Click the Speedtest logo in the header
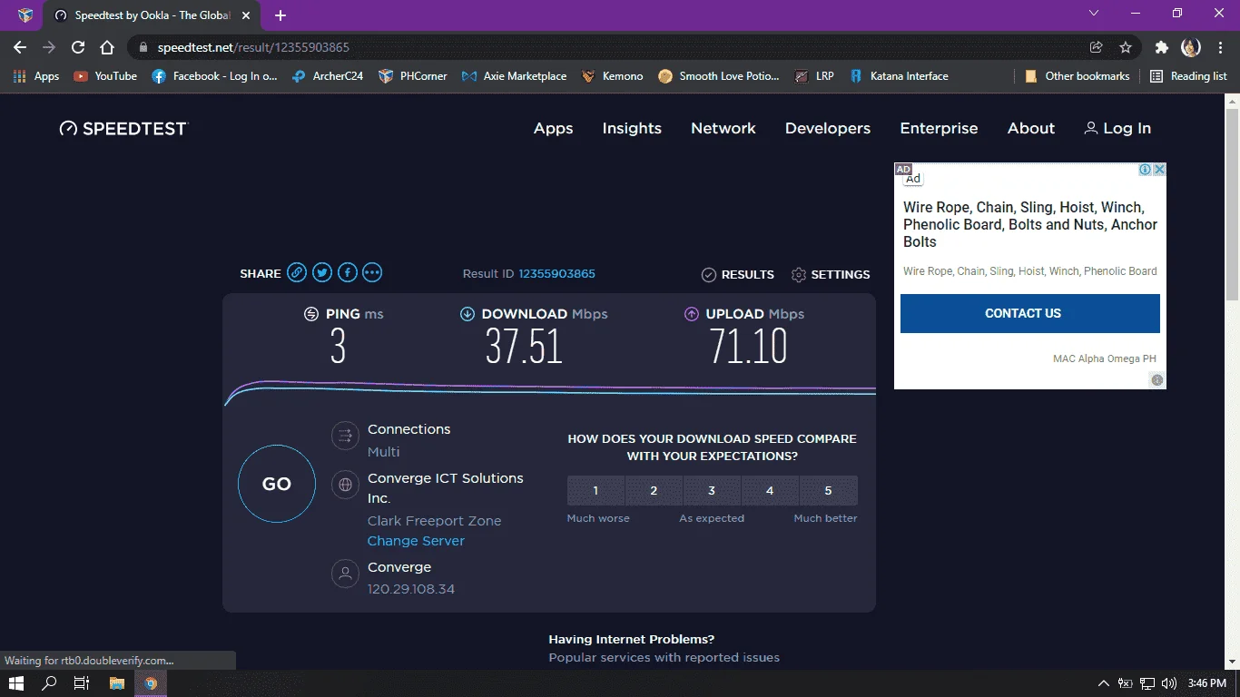 (x=123, y=128)
